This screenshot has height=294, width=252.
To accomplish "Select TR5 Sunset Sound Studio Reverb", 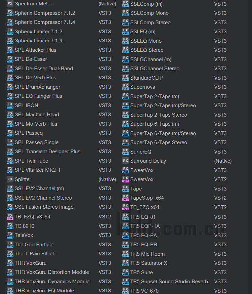I will tap(169, 282).
